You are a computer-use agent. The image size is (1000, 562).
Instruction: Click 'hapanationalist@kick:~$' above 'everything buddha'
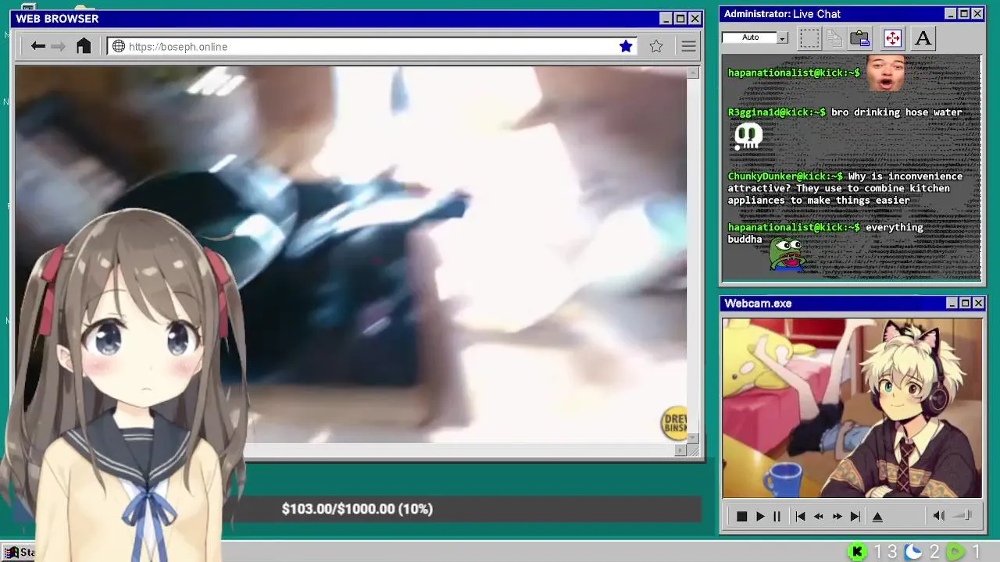coord(794,227)
